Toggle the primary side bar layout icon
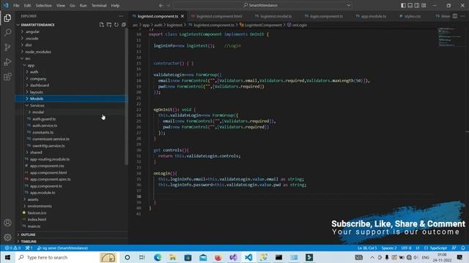Image resolution: width=469 pixels, height=263 pixels. tap(403, 5)
